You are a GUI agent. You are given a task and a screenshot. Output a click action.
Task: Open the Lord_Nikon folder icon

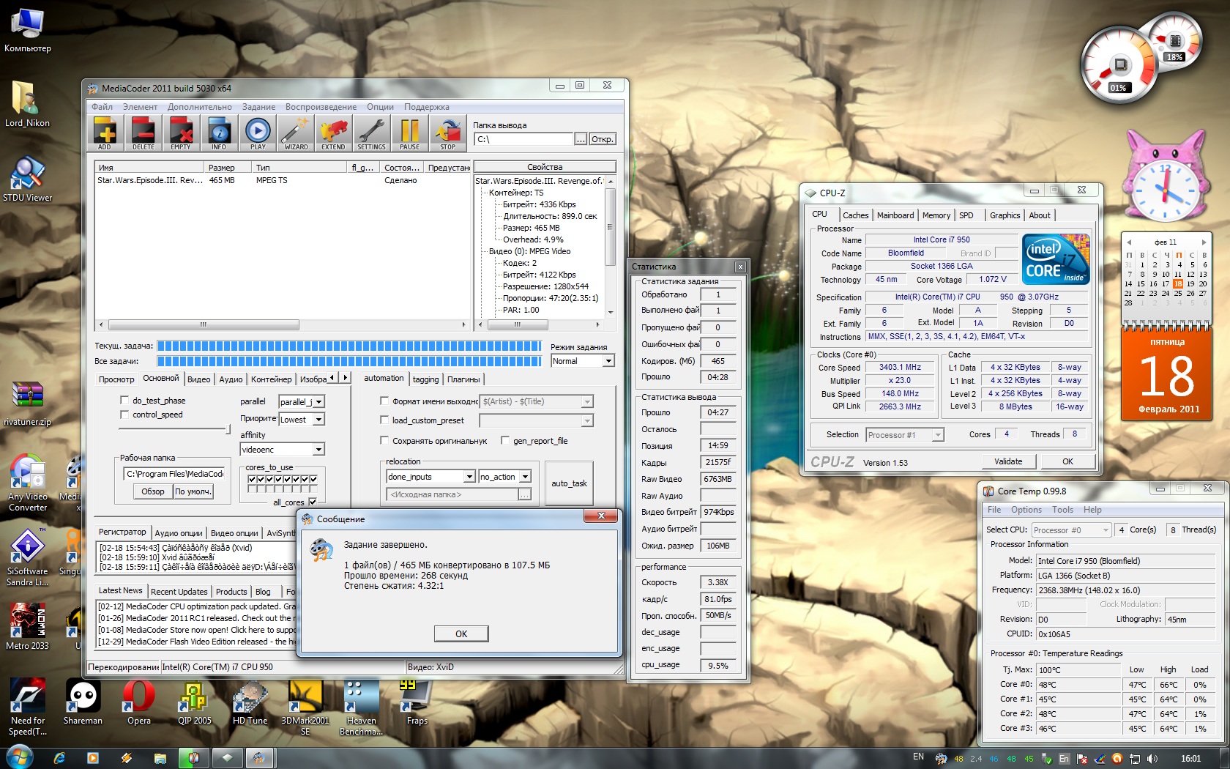point(27,105)
